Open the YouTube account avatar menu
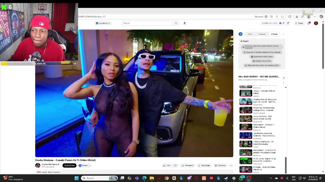 316,23
